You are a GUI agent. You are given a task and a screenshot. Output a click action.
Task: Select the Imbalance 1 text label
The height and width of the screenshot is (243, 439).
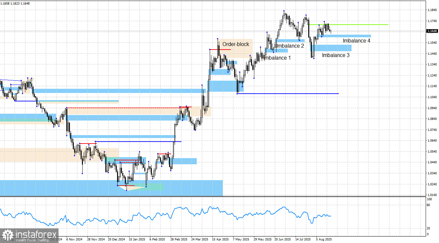click(277, 58)
